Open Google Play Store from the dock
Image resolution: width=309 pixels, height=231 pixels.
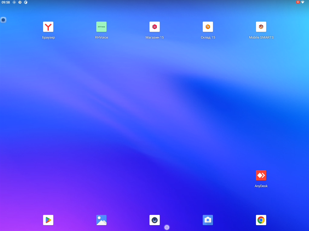click(48, 220)
